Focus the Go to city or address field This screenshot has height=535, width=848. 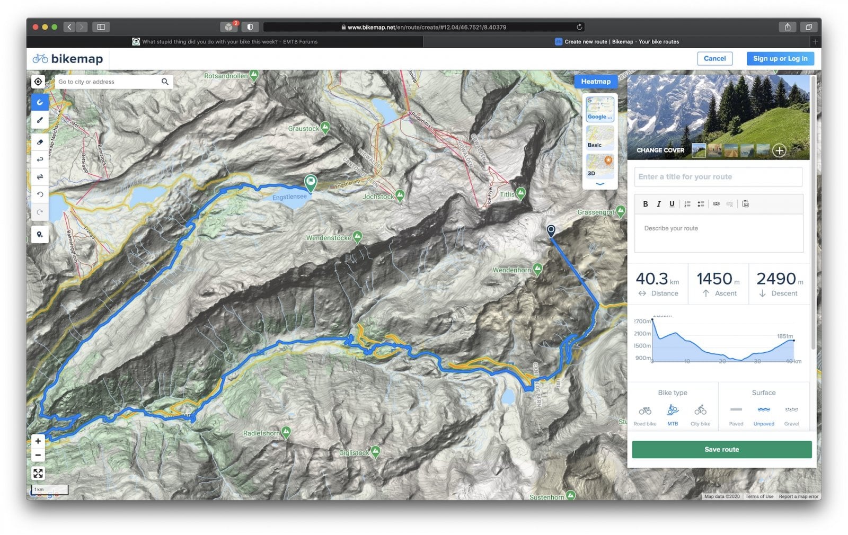(x=108, y=82)
